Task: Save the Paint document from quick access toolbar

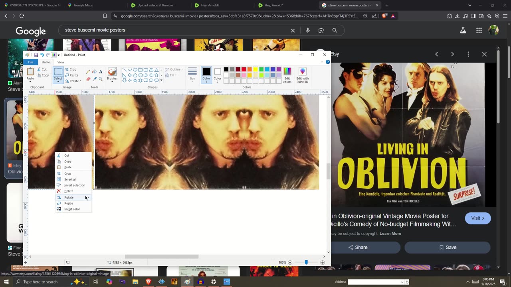Action: point(36,55)
